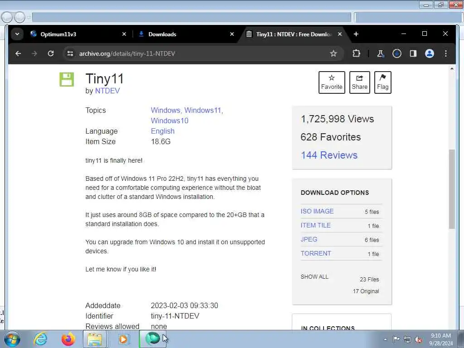The image size is (464, 348).
Task: Click the scrollbar up arrow
Action: tap(452, 69)
